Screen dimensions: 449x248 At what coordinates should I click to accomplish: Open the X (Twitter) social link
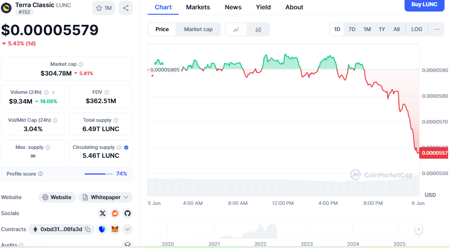coord(103,213)
